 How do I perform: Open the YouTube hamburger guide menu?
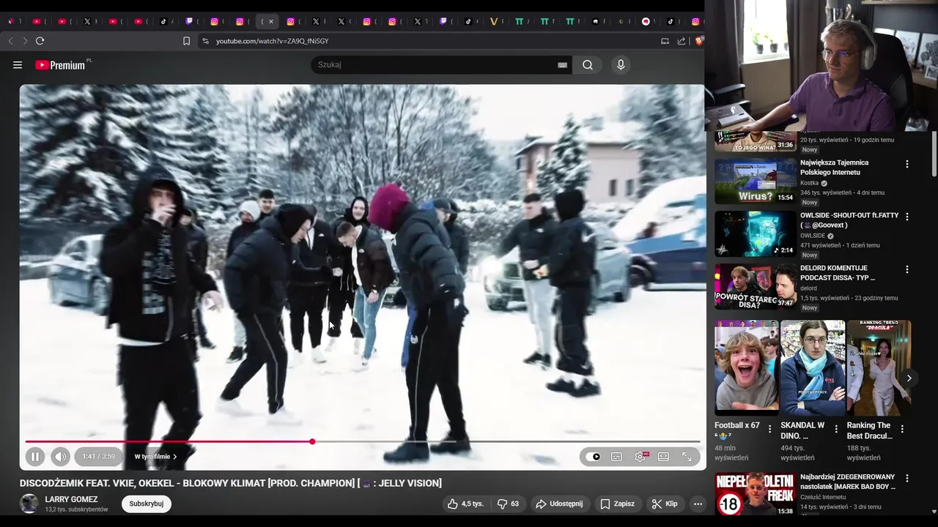point(18,65)
